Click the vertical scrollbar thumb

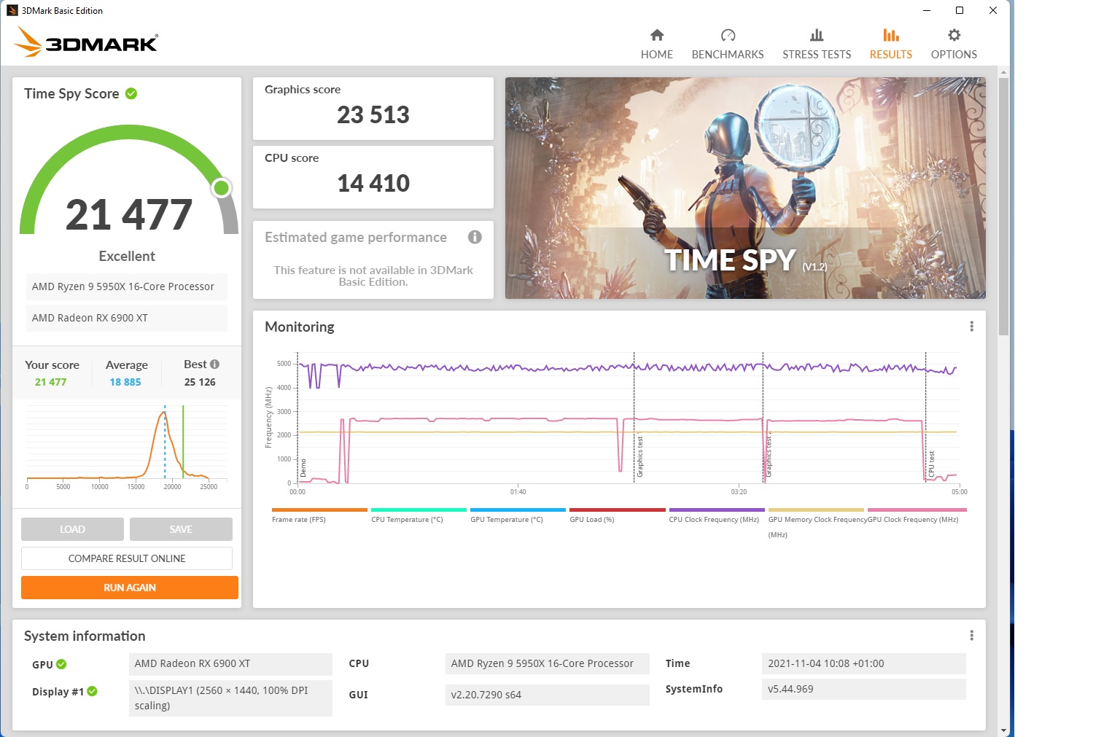pos(1003,206)
